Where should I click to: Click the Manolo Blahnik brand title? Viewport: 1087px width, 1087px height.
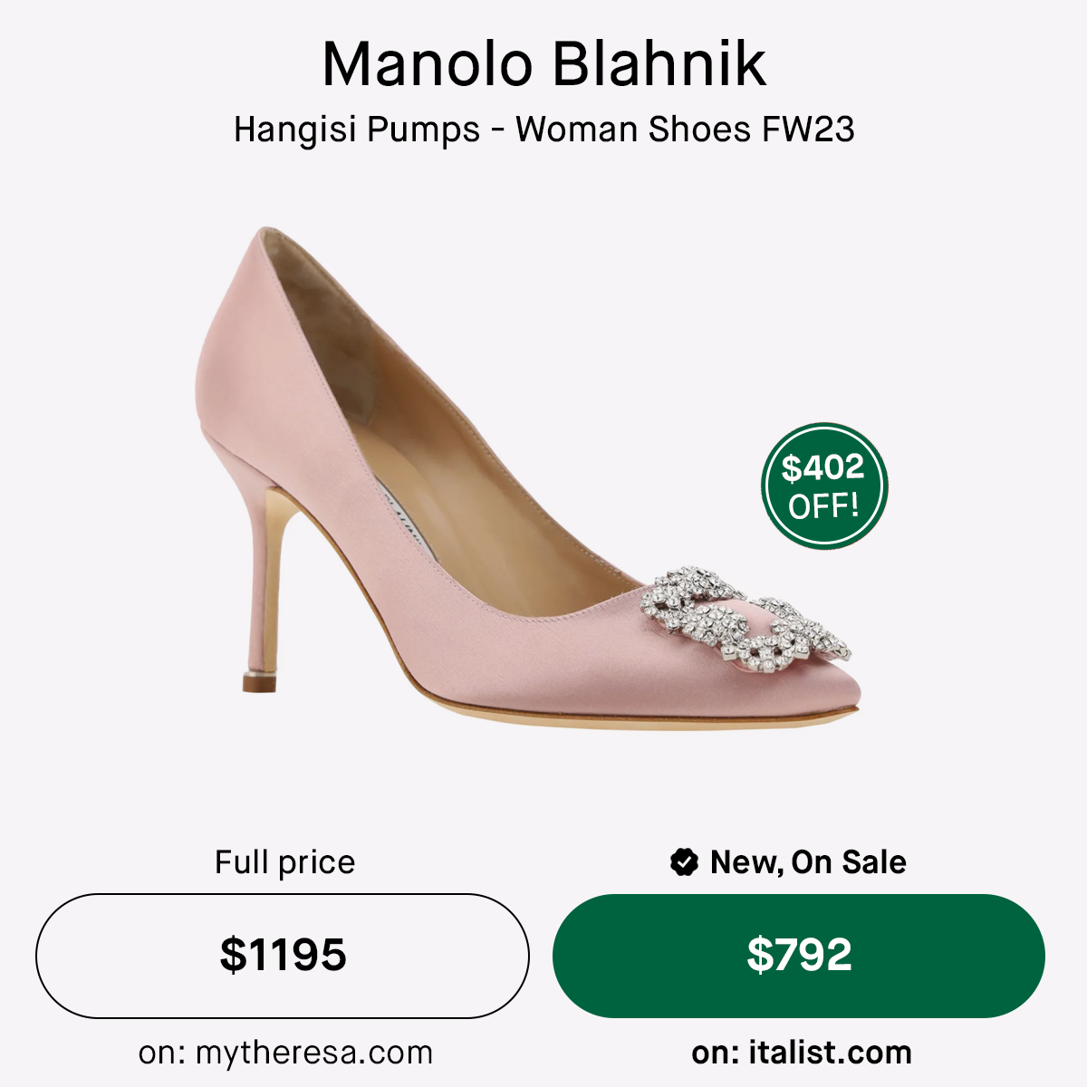coord(543,65)
